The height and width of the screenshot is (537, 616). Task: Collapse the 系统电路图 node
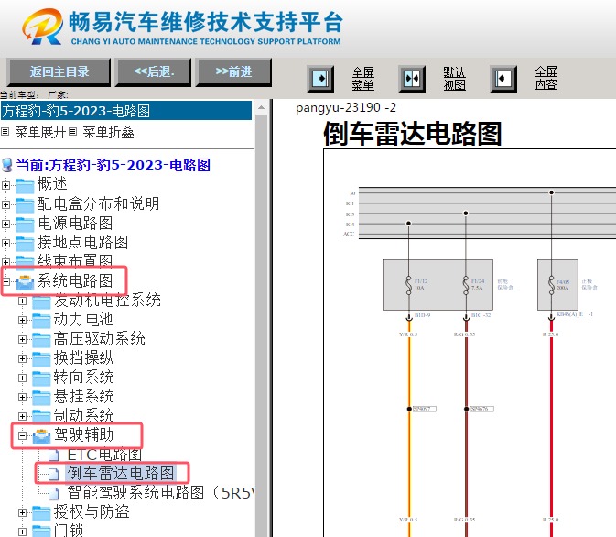pyautogui.click(x=5, y=281)
